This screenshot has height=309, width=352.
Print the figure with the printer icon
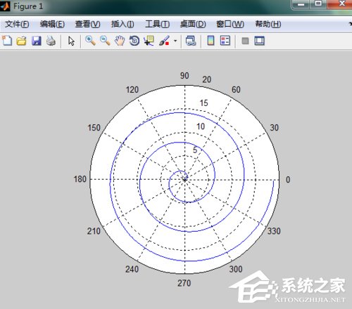click(x=51, y=41)
